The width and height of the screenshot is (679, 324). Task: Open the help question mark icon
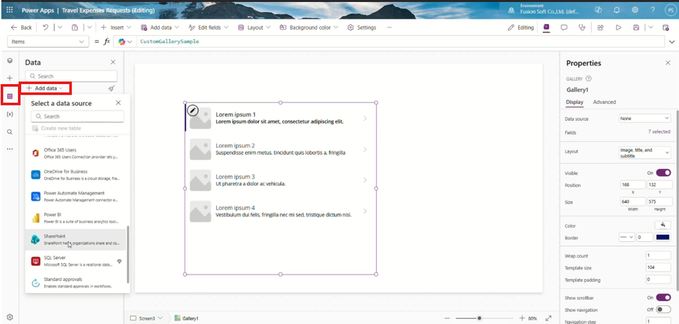pyautogui.click(x=652, y=9)
